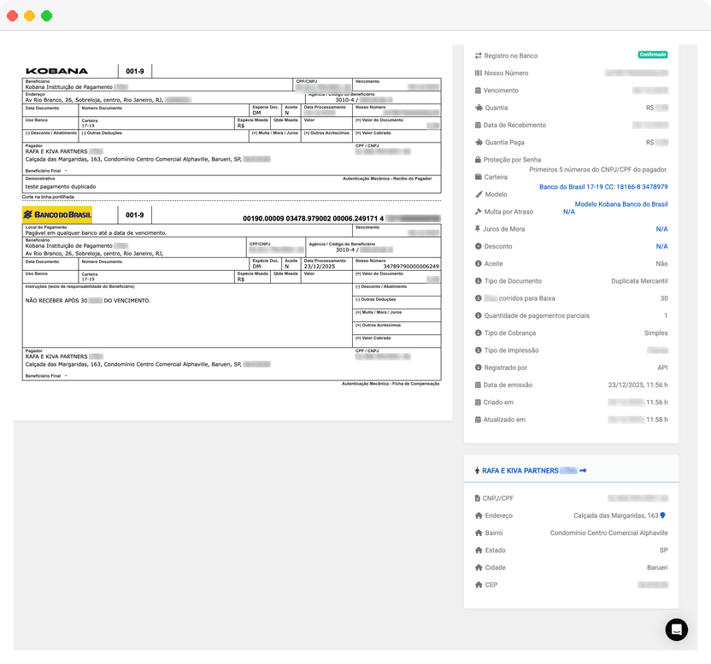
Task: Click the info icon next to Tipo de Documento
Action: pos(478,281)
